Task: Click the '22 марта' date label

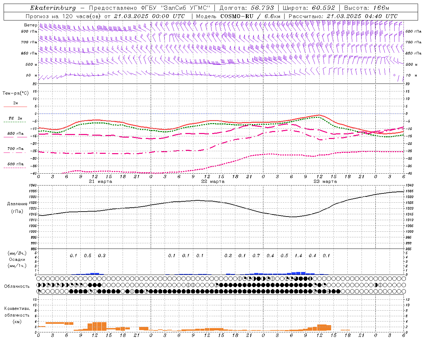Action: 213,182
